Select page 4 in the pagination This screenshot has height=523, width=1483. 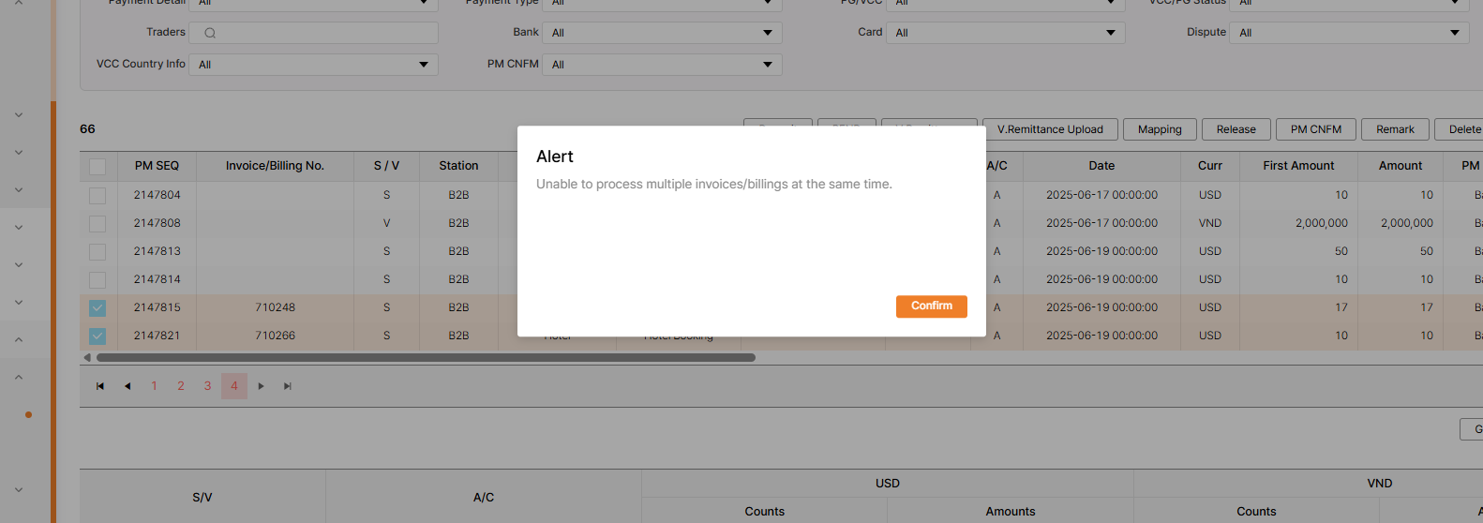[234, 386]
